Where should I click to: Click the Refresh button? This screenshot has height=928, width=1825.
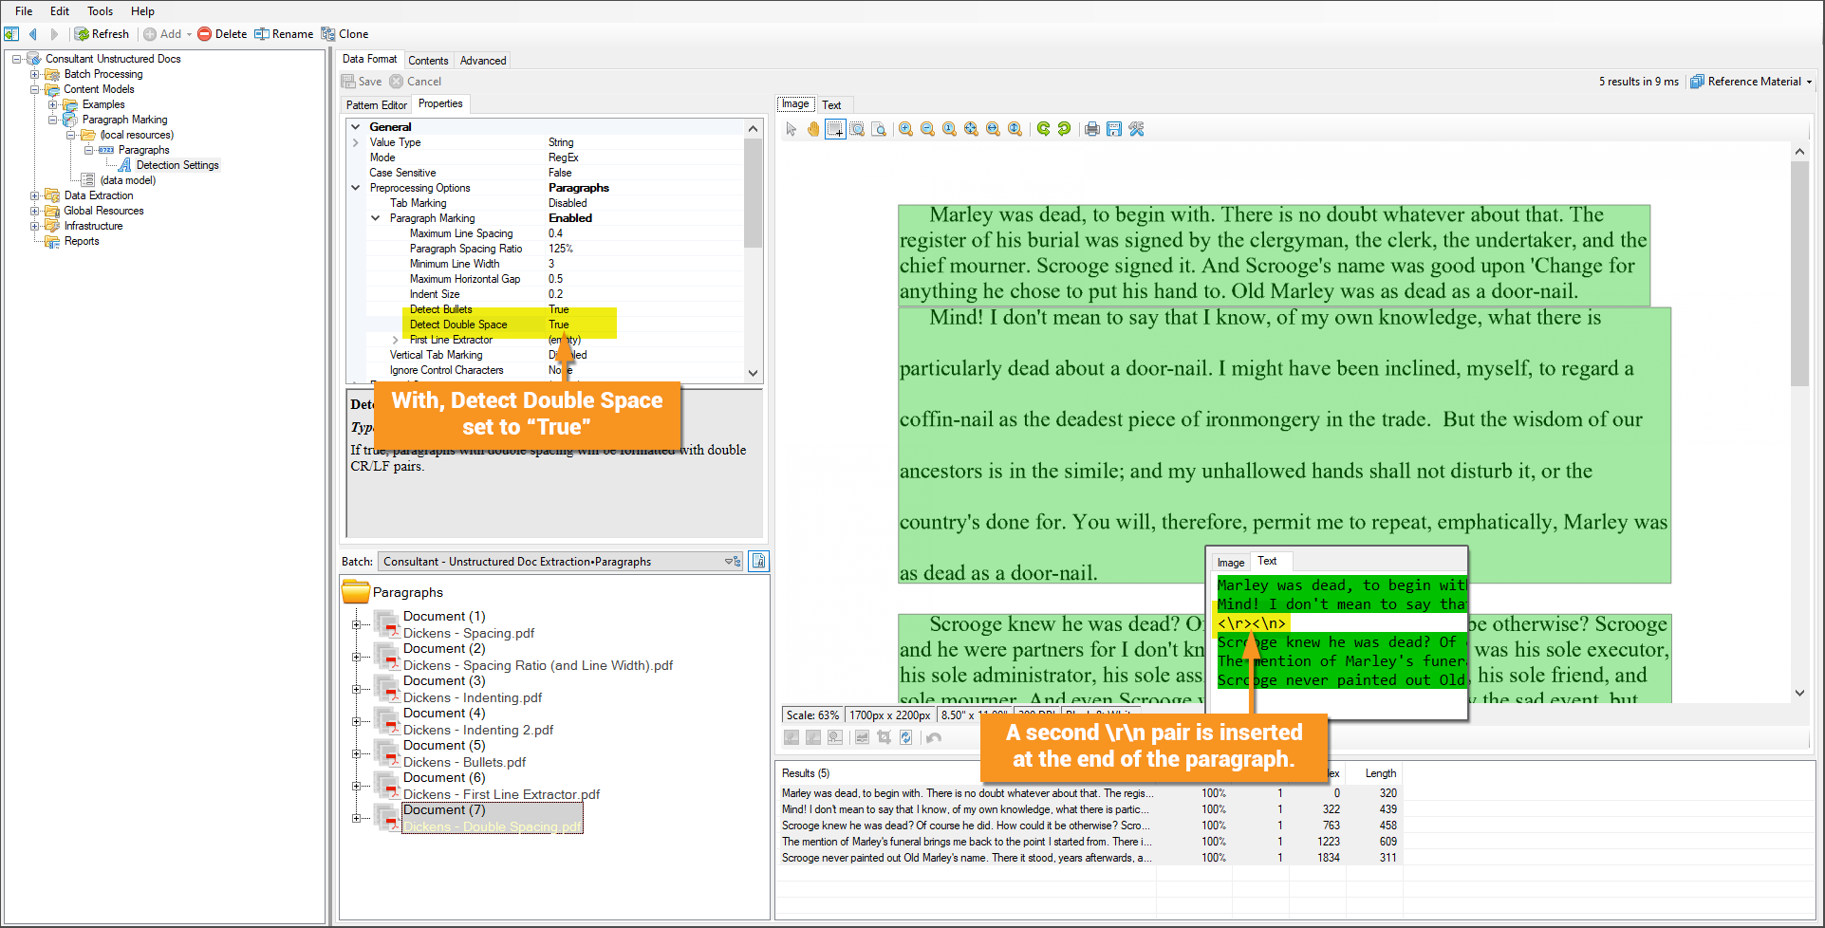click(x=102, y=34)
